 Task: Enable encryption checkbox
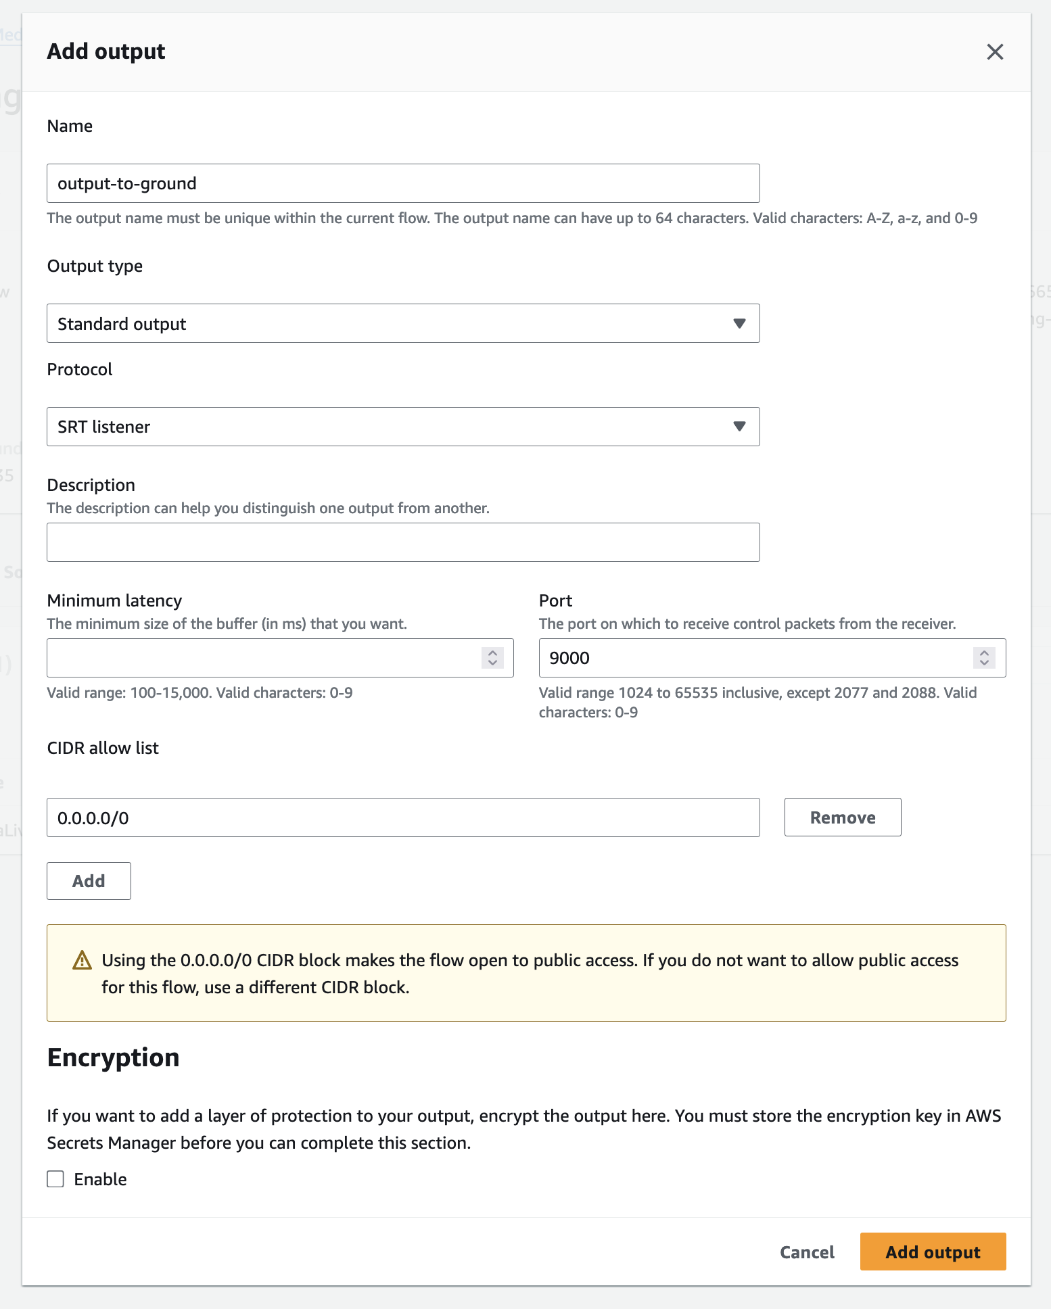(55, 1179)
